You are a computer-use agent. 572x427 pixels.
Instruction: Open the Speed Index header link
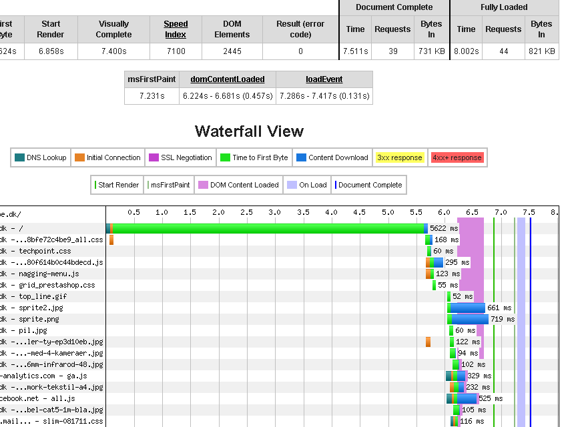pyautogui.click(x=176, y=29)
